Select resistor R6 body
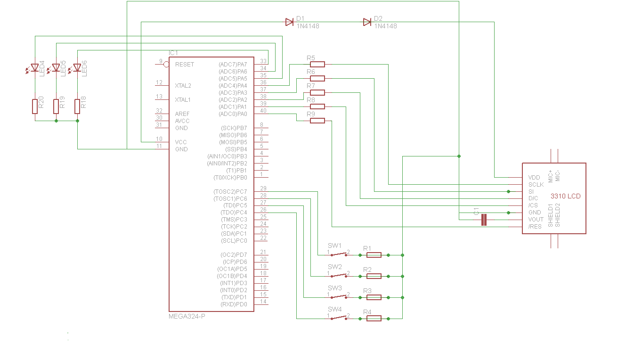634x344 pixels. [x=317, y=78]
